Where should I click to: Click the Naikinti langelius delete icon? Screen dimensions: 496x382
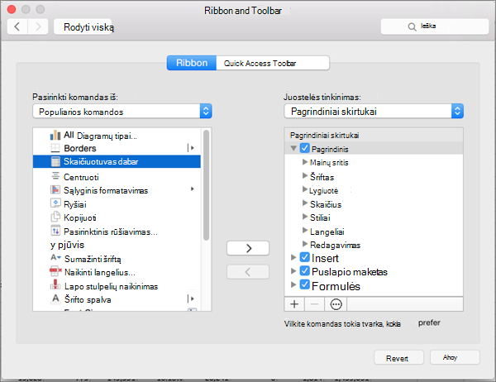55,271
